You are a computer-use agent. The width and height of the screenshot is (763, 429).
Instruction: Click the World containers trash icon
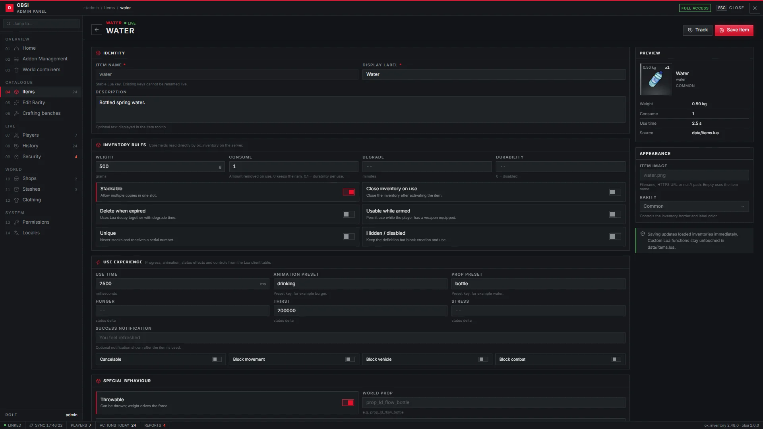[16, 70]
